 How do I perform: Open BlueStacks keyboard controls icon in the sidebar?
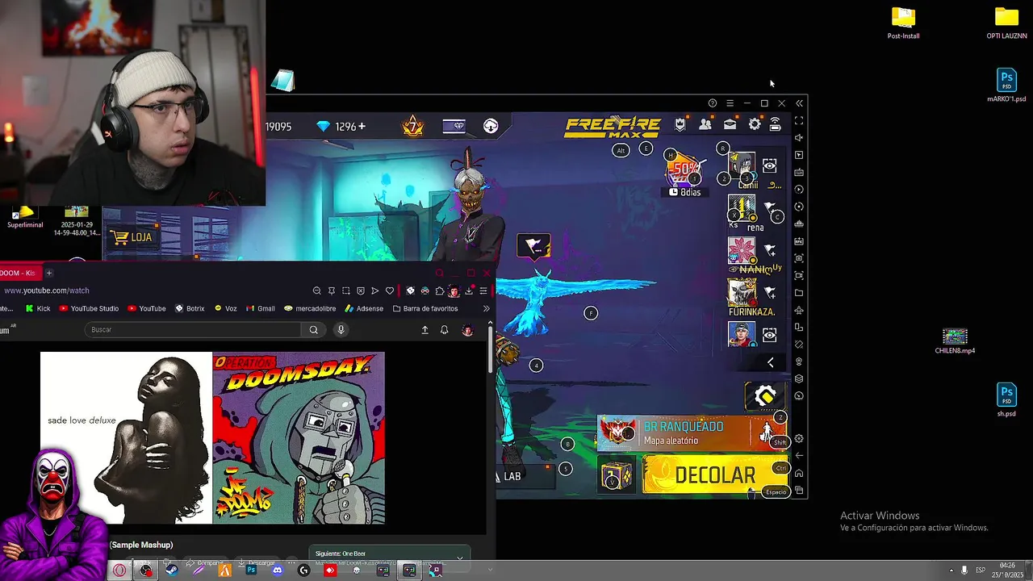(799, 172)
